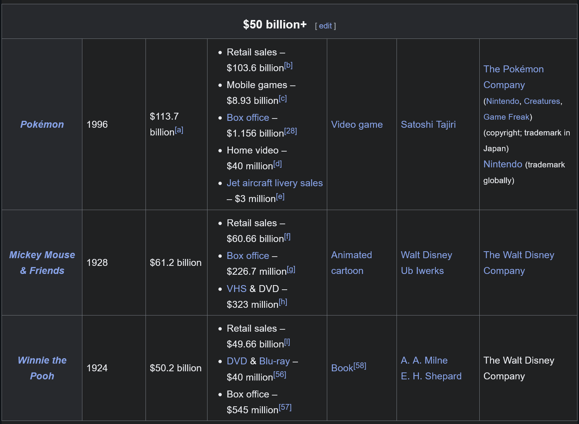The image size is (579, 424).
Task: Open footnote [a] after $113.7 billion
Action: pos(179,130)
